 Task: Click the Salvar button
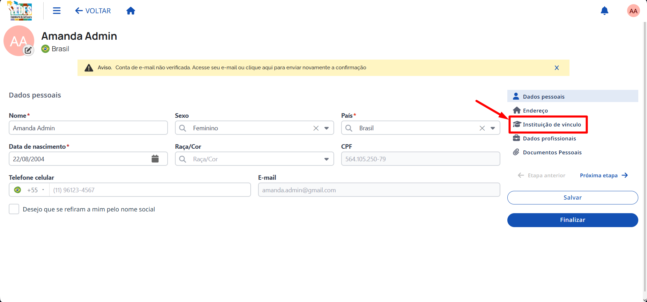pyautogui.click(x=573, y=198)
